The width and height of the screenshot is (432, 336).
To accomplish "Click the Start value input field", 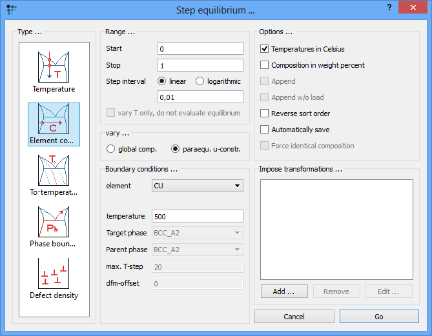I will click(x=200, y=49).
